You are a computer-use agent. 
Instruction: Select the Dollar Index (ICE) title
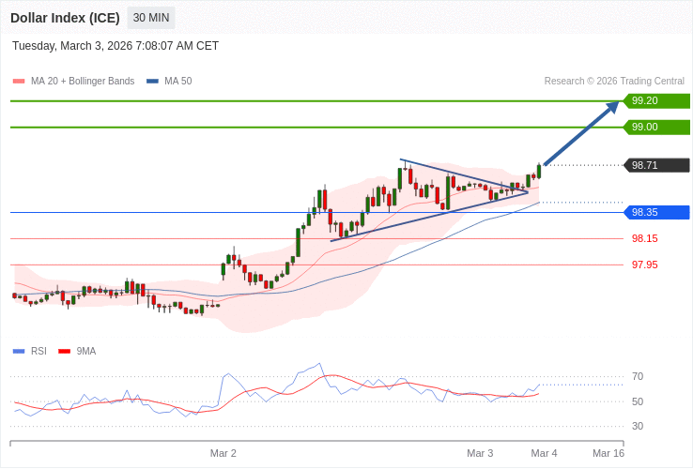coord(65,18)
